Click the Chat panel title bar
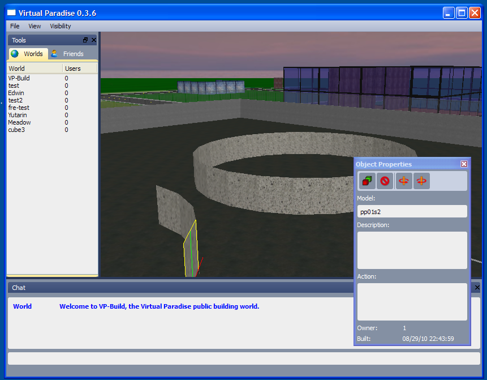Screen dimensions: 487x380 point(180,288)
